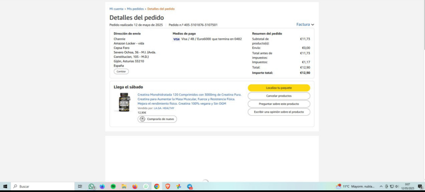
Task: Click Cancelar productos button
Action: pyautogui.click(x=279, y=96)
